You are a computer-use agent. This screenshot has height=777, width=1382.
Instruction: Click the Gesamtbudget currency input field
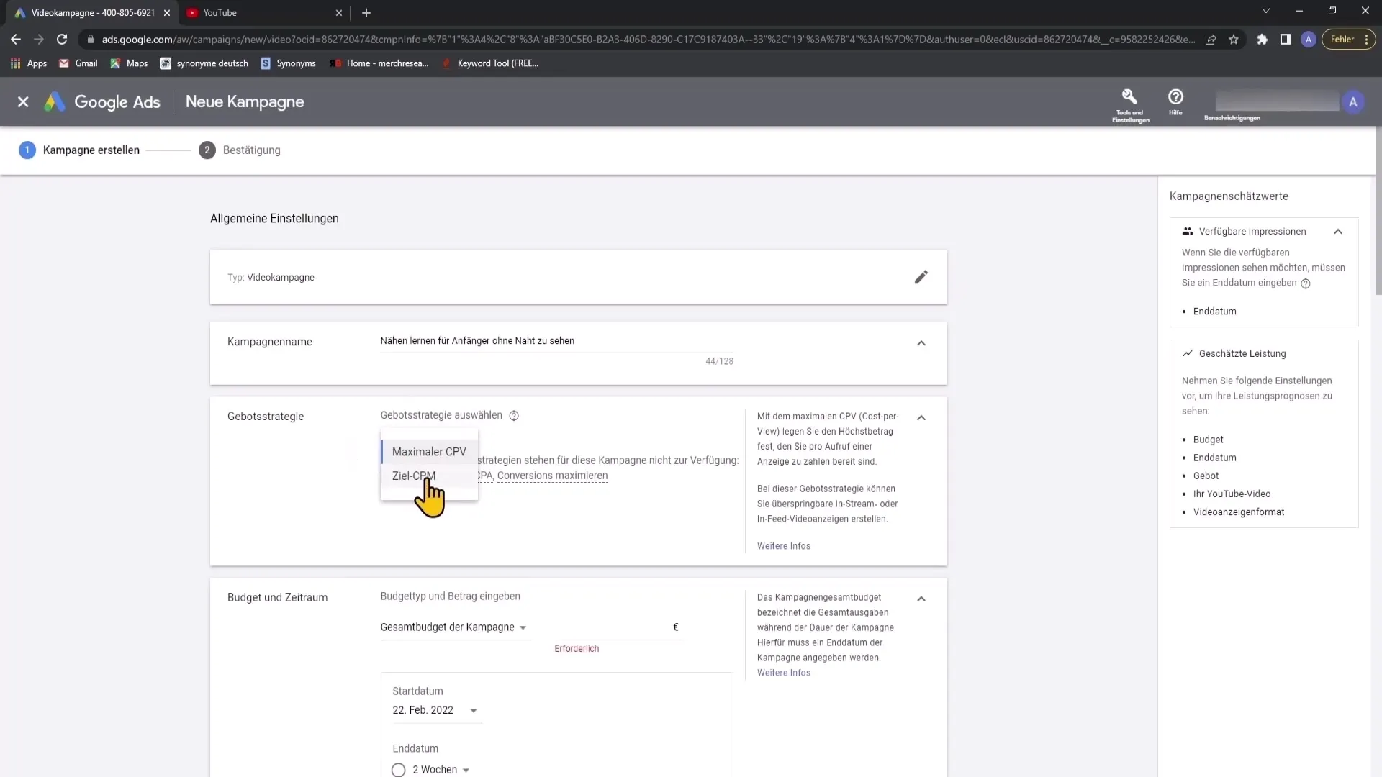618,626
